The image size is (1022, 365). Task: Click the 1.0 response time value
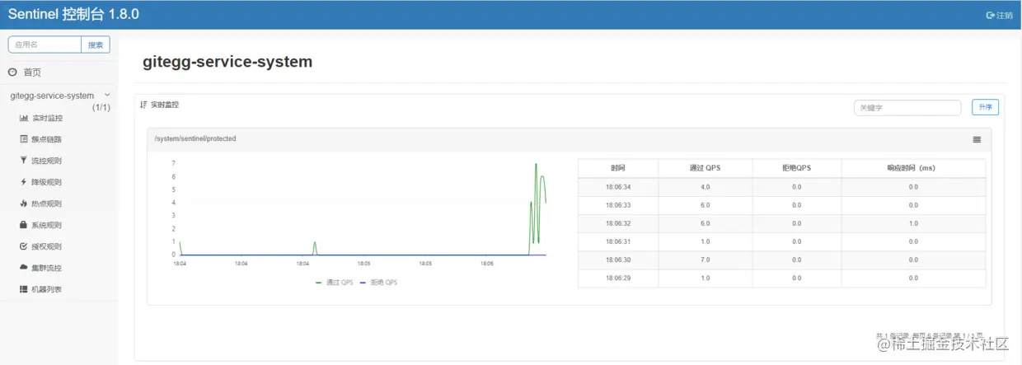click(x=913, y=223)
